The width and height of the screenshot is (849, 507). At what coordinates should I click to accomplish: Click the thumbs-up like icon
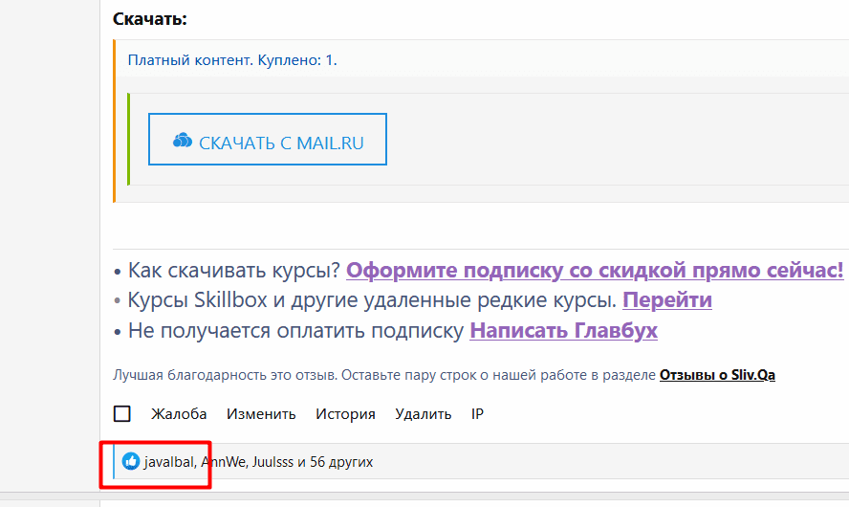coord(131,462)
